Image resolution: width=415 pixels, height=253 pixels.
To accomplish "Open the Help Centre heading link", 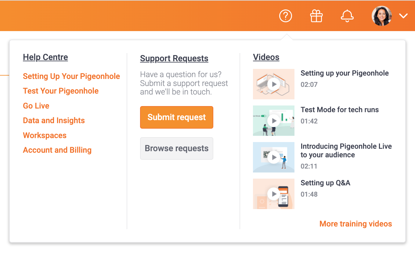I will click(45, 57).
